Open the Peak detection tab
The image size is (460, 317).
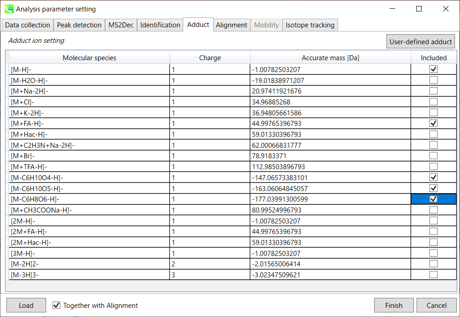[x=79, y=25]
